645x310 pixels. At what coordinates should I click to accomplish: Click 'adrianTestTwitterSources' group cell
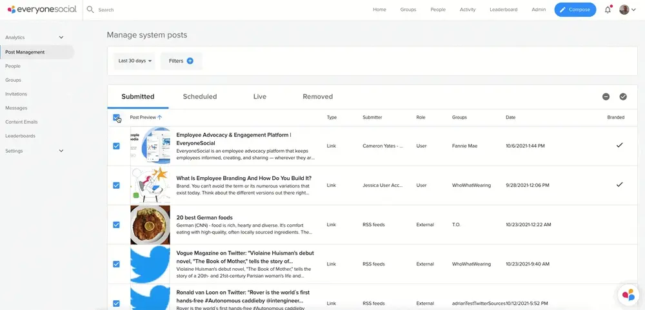tap(479, 304)
